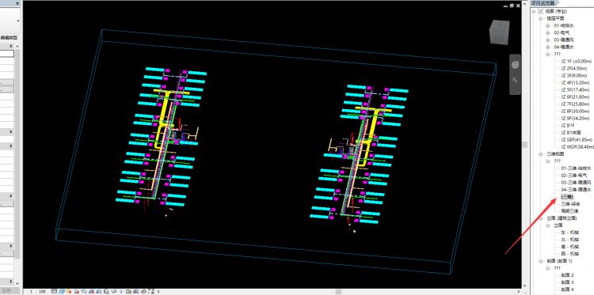Open floor plan JZ 3F(9.00m)
This screenshot has width=594, height=295.
pos(574,76)
